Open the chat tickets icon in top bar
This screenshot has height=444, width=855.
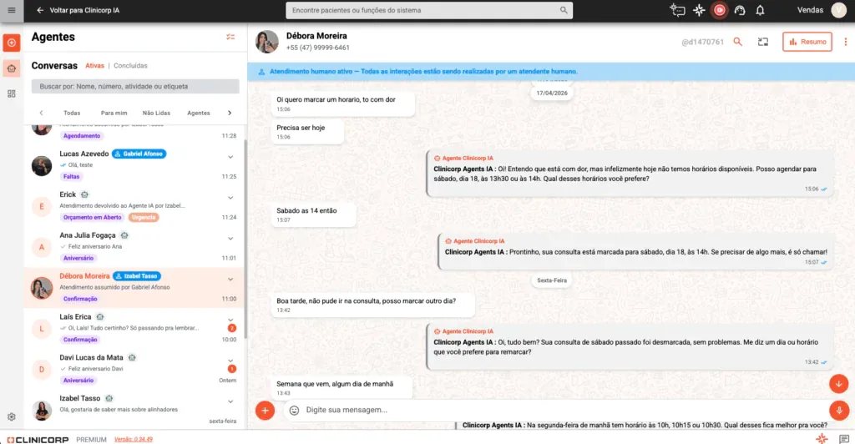(x=677, y=10)
